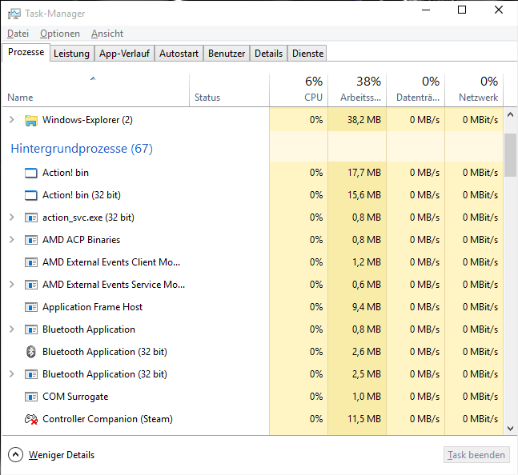The width and height of the screenshot is (518, 475).
Task: Open the Optionen menu
Action: click(60, 34)
